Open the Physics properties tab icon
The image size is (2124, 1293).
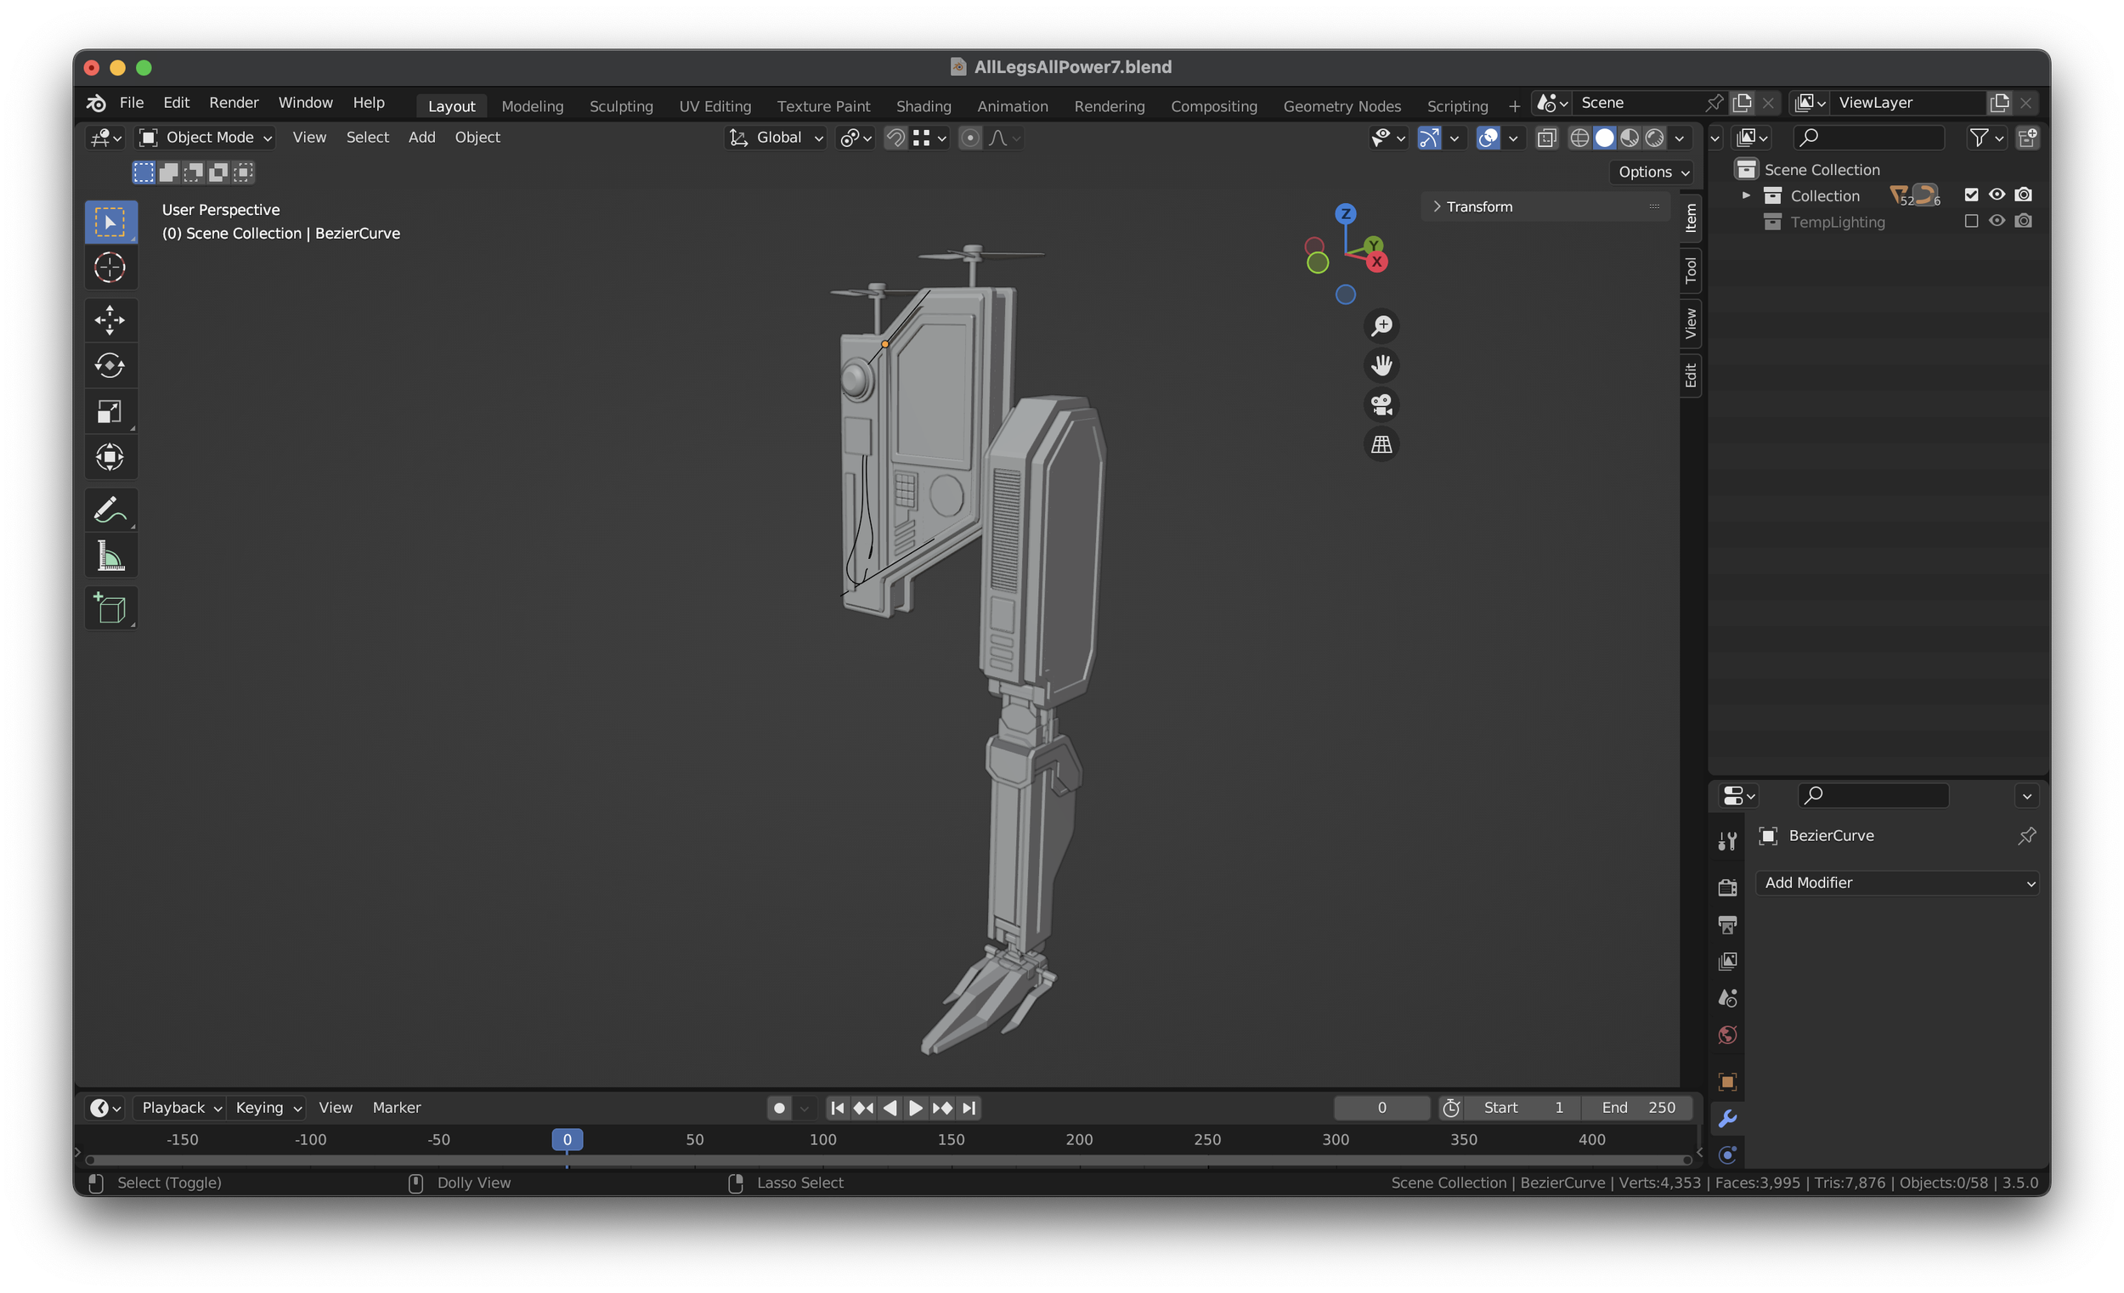[1727, 1155]
